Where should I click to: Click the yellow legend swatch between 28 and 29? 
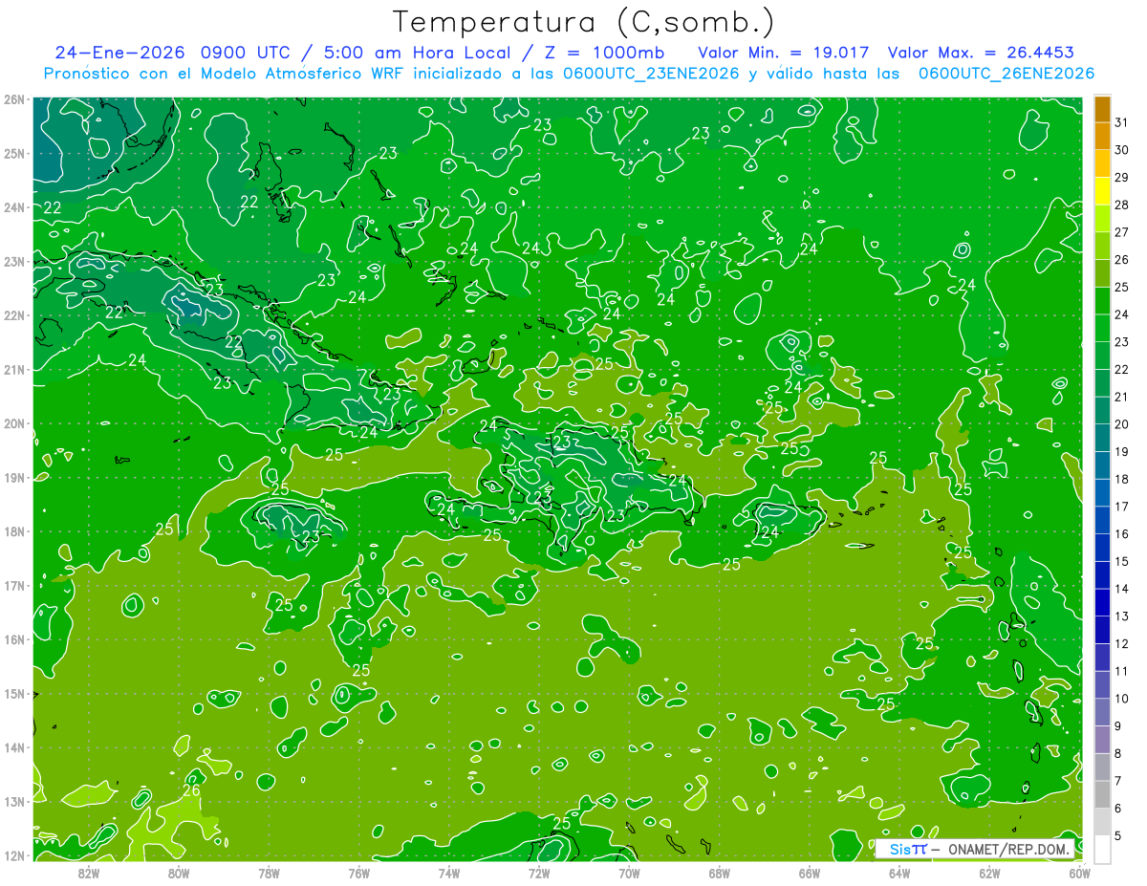click(1102, 190)
